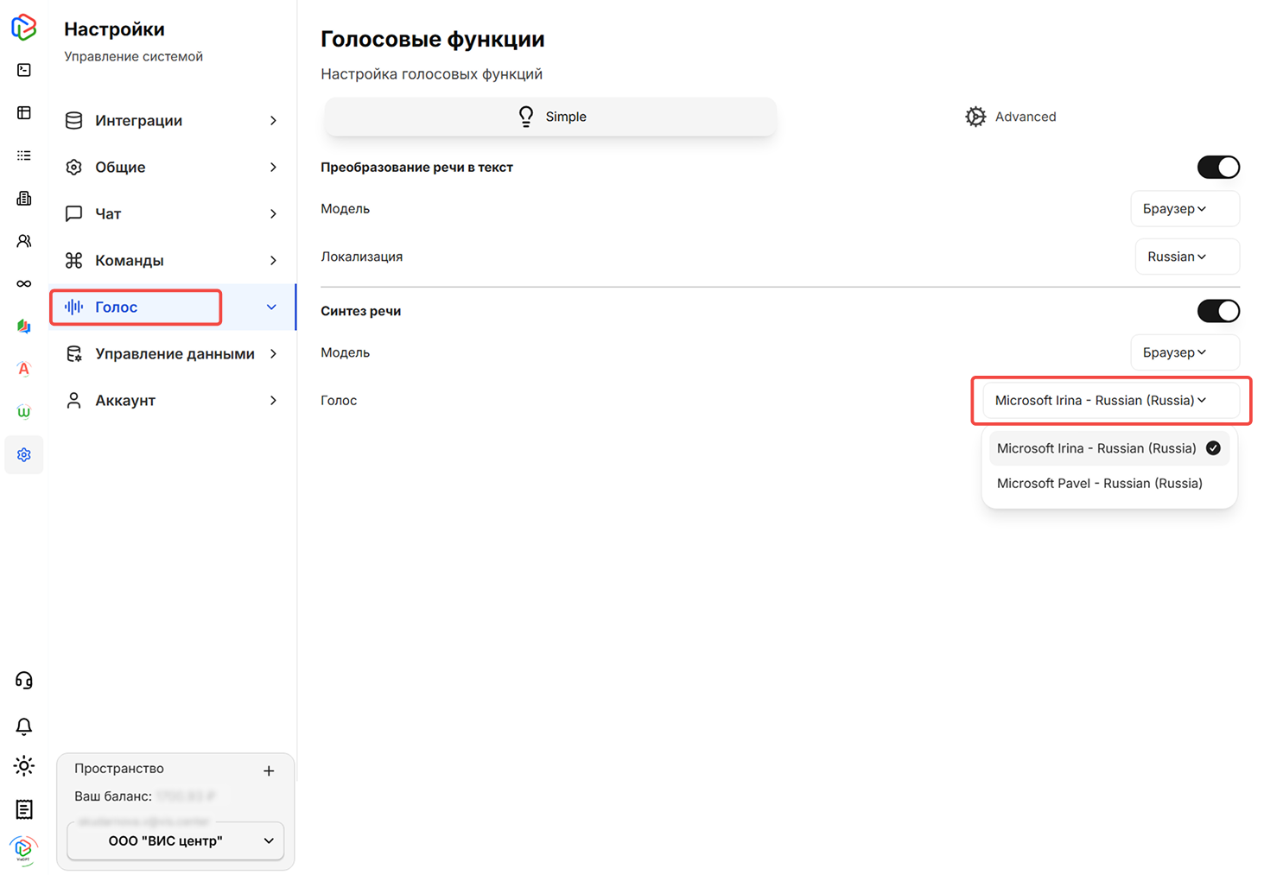Open the Чат settings menu item
The image size is (1264, 875).
(x=172, y=213)
